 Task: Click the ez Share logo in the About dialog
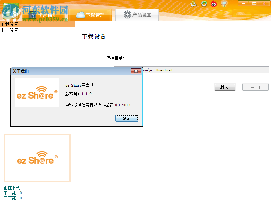(x=37, y=93)
